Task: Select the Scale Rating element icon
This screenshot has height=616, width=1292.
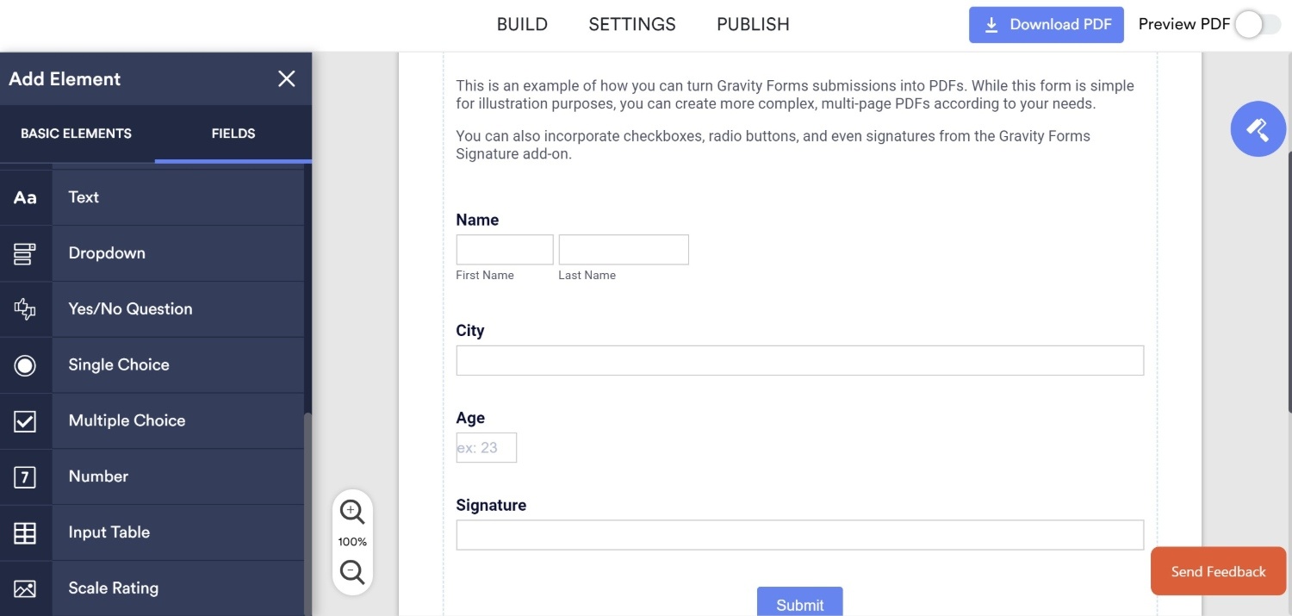Action: (25, 588)
